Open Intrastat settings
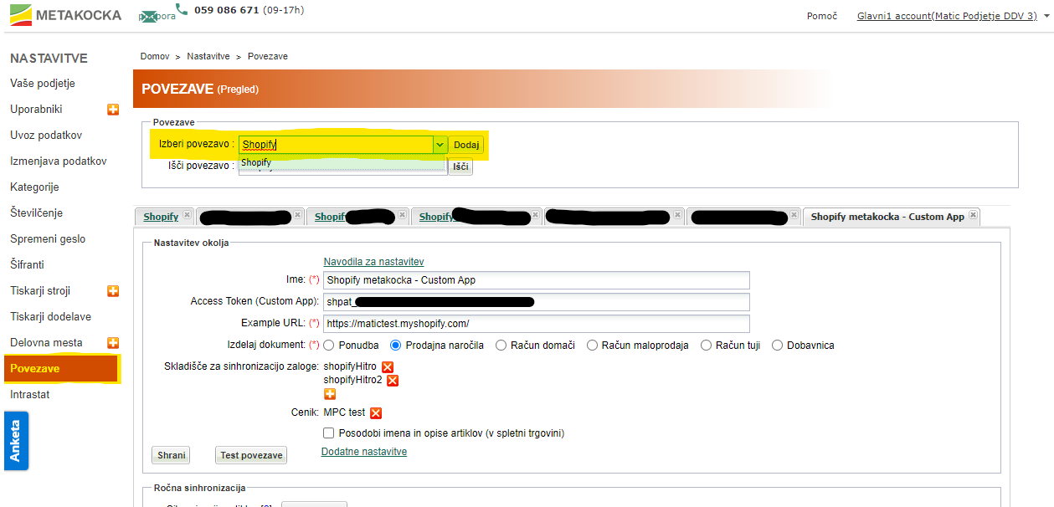Image resolution: width=1054 pixels, height=507 pixels. coord(29,395)
